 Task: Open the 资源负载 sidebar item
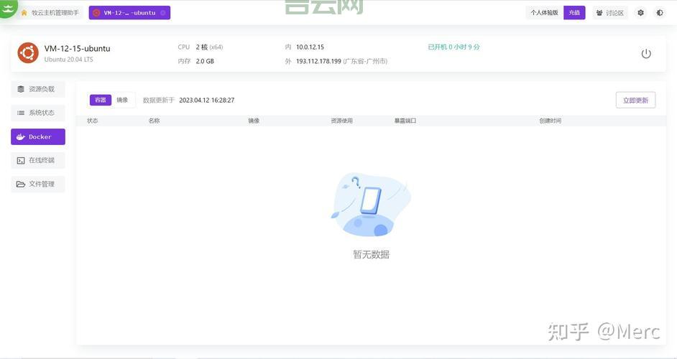[x=38, y=89]
